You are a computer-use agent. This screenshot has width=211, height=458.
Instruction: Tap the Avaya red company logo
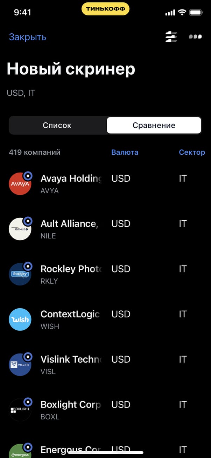[x=20, y=183]
